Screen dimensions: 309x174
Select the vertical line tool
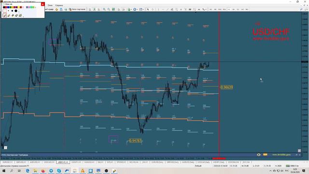(x=158, y=9)
